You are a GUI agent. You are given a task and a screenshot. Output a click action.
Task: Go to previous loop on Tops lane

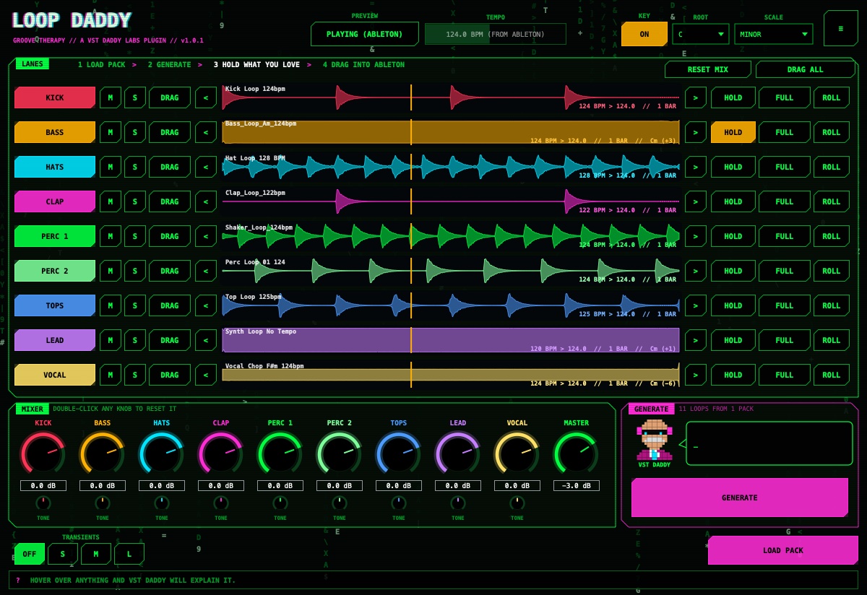coord(206,305)
